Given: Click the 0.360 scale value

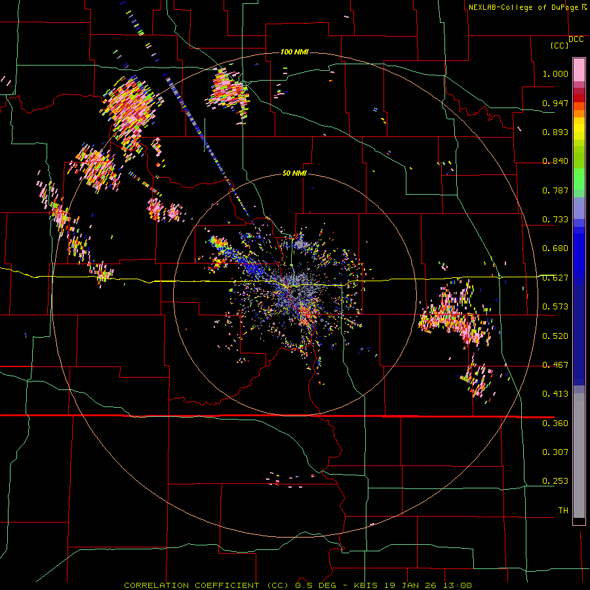Looking at the screenshot, I should click(555, 423).
